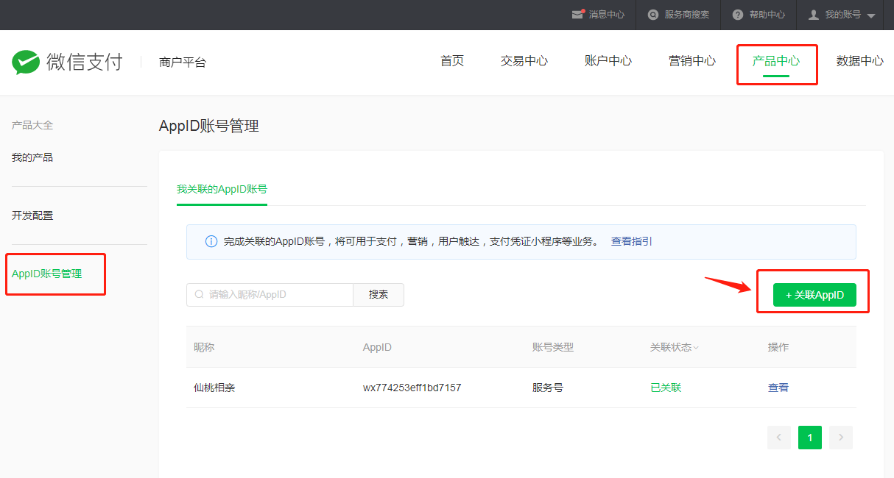This screenshot has width=894, height=478.
Task: Select page 1 in pagination
Action: tap(810, 438)
